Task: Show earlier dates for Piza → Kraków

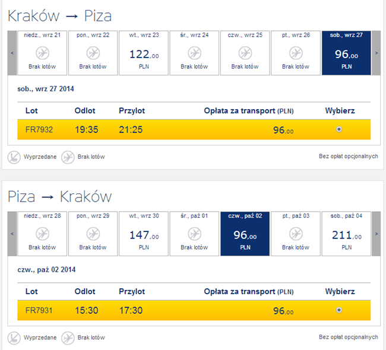Action: [x=12, y=234]
